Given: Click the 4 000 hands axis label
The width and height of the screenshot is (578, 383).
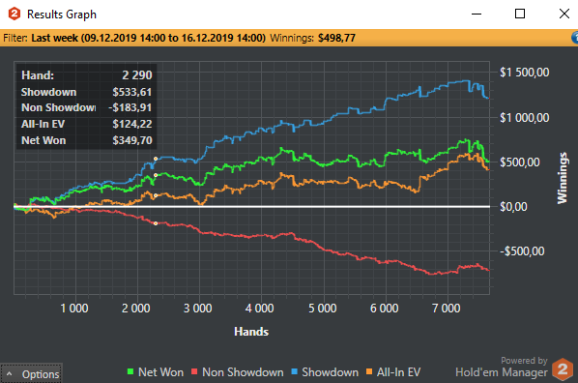Looking at the screenshot, I should click(x=259, y=309).
